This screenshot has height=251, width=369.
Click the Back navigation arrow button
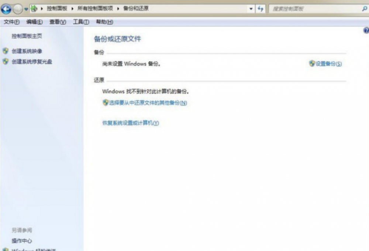[6, 9]
